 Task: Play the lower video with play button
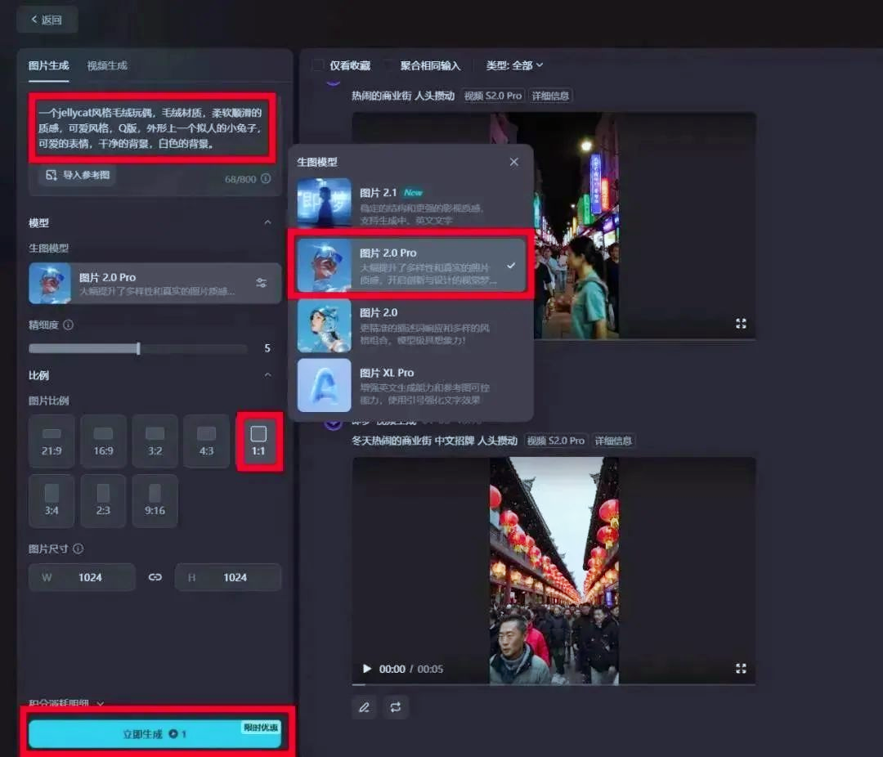click(366, 669)
